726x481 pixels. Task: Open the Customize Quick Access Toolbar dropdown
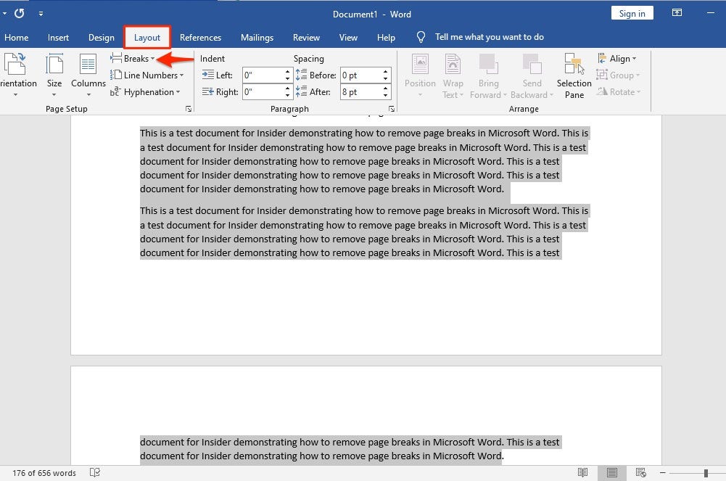[41, 12]
